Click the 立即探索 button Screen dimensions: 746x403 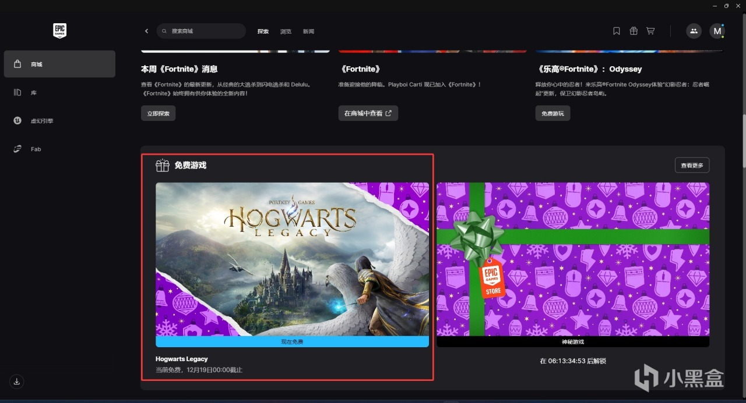pos(158,113)
